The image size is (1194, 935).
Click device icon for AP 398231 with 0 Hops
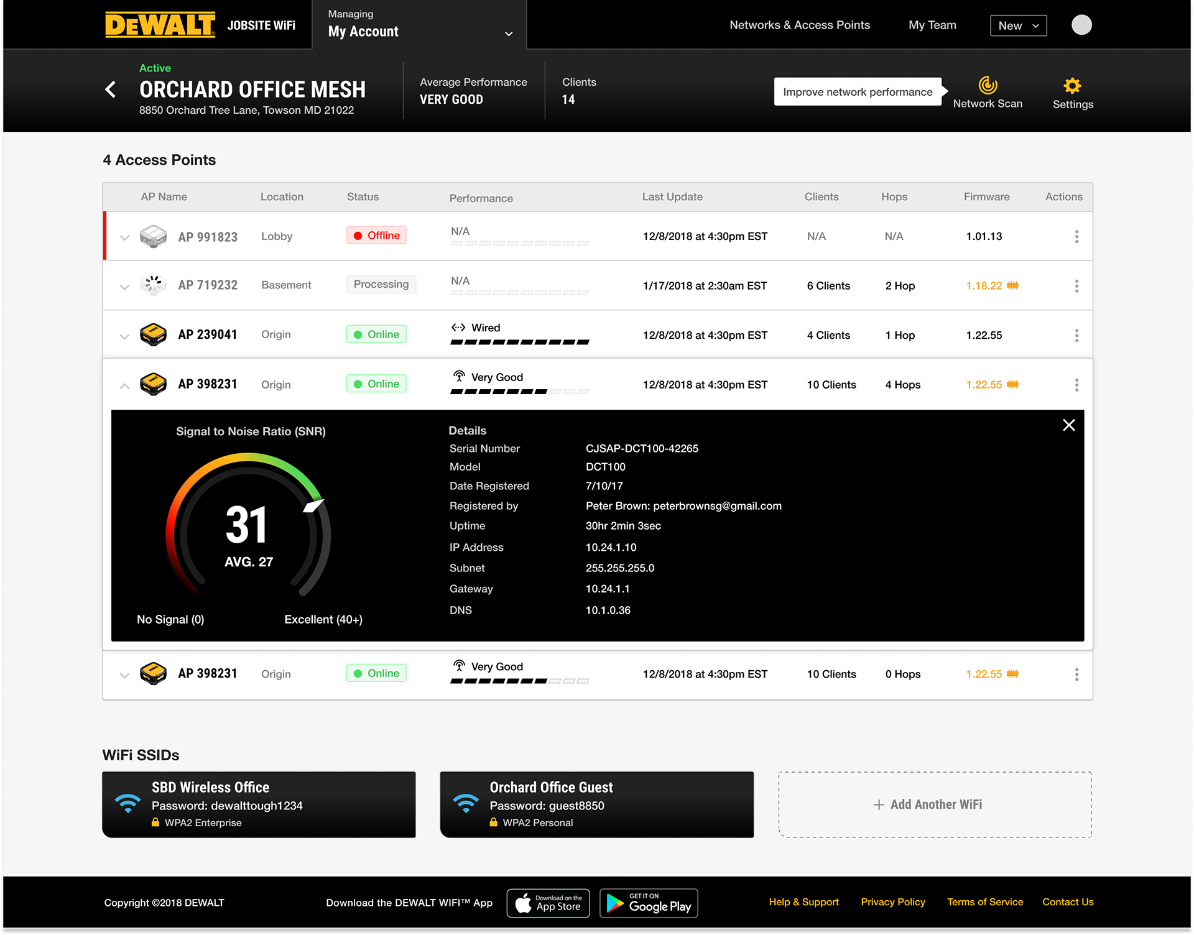pyautogui.click(x=153, y=673)
